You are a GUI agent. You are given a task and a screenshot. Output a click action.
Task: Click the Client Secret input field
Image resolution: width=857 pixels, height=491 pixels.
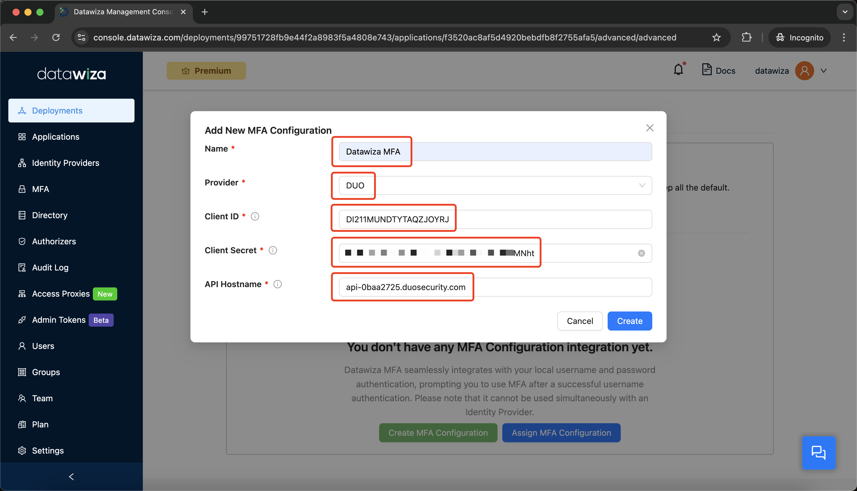495,253
